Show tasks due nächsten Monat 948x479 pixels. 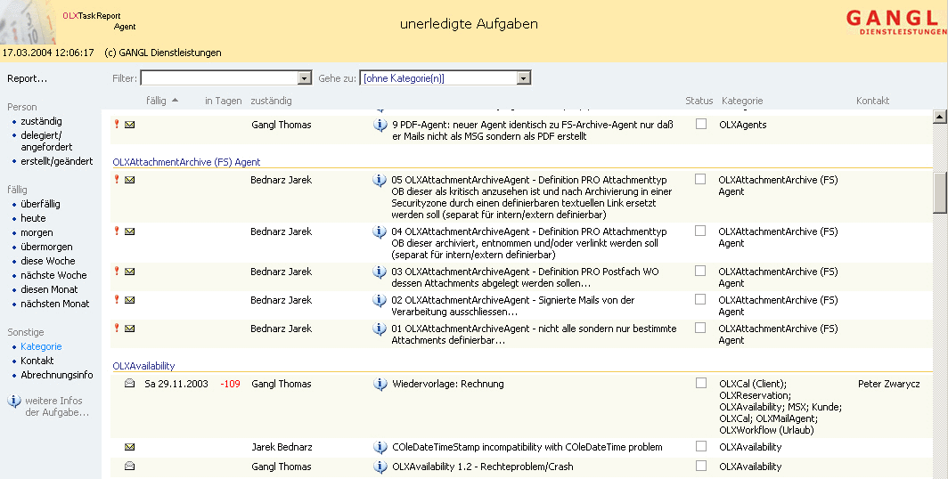pyautogui.click(x=55, y=304)
